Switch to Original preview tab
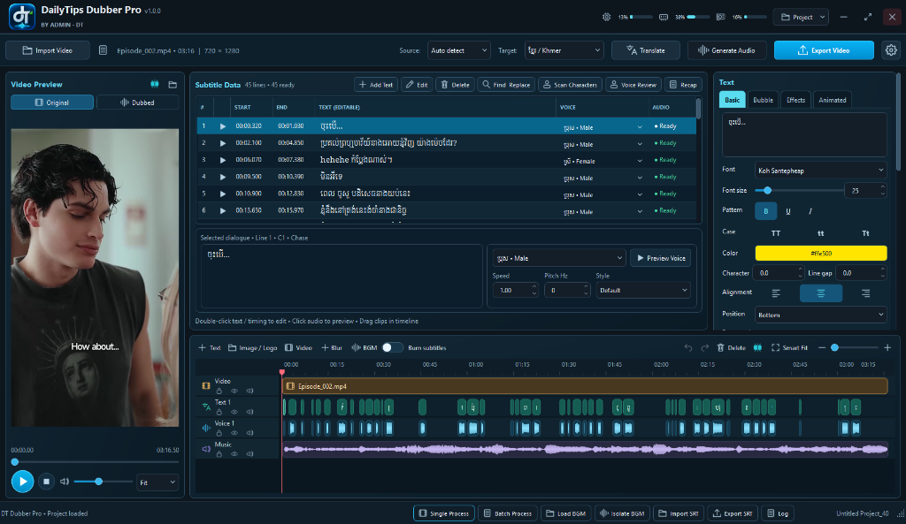 [x=52, y=103]
